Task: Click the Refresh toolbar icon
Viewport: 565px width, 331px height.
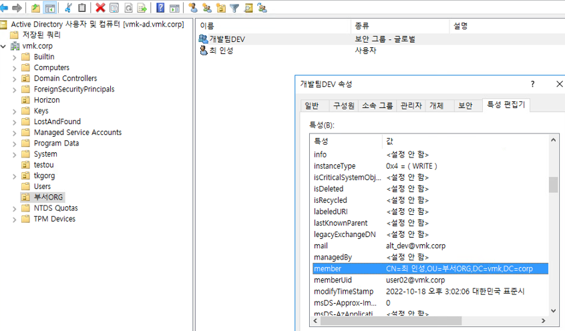Action: (x=128, y=7)
